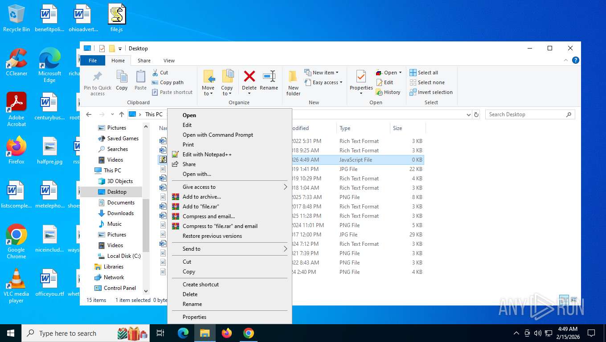
Task: Expand Give access to submenu
Action: point(229,187)
